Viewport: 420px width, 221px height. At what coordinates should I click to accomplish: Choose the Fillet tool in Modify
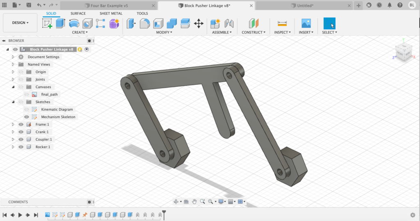pyautogui.click(x=145, y=23)
